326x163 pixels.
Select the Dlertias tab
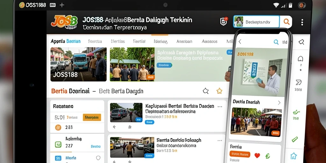click(x=118, y=41)
